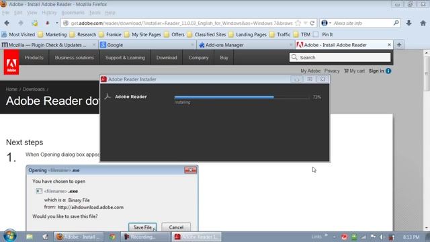Click the Chrome icon in the taskbar
Image resolution: width=430 pixels, height=242 pixels.
(112, 237)
